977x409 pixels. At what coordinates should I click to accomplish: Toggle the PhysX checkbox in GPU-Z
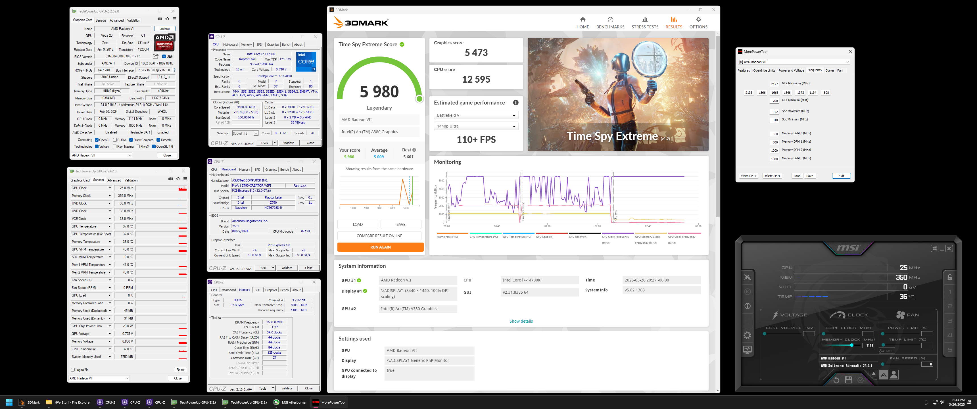(138, 147)
